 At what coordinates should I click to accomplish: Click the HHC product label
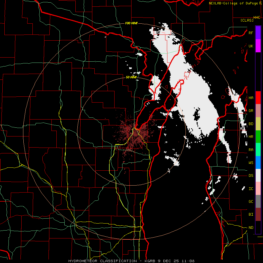(x=257, y=18)
